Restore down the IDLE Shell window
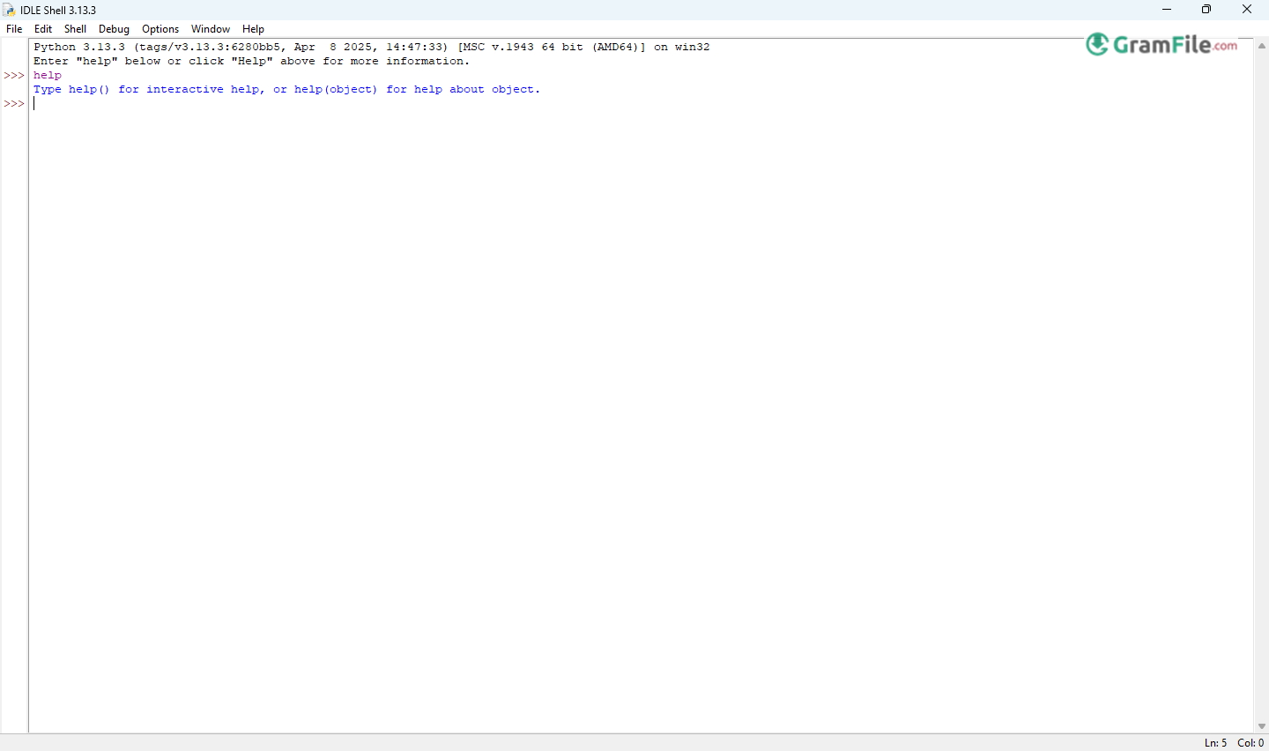 point(1206,10)
